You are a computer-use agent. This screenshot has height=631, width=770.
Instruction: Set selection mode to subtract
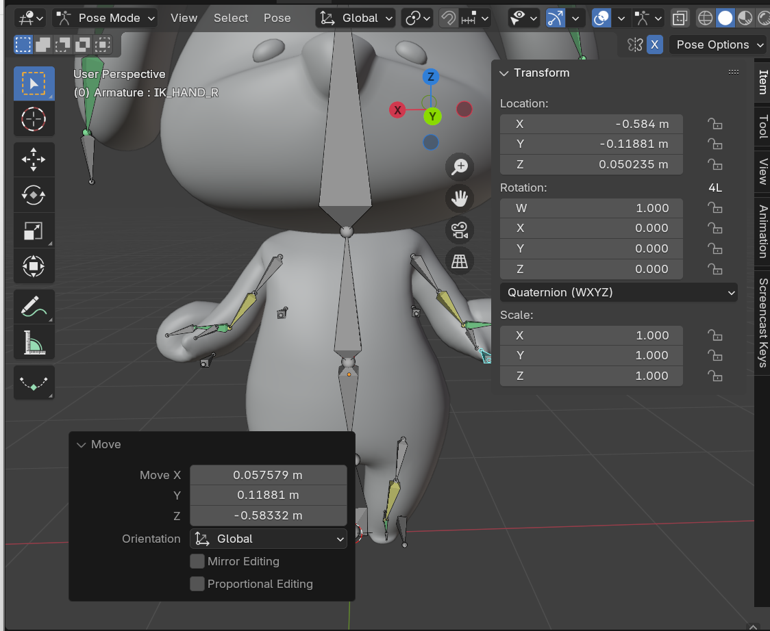(x=62, y=44)
